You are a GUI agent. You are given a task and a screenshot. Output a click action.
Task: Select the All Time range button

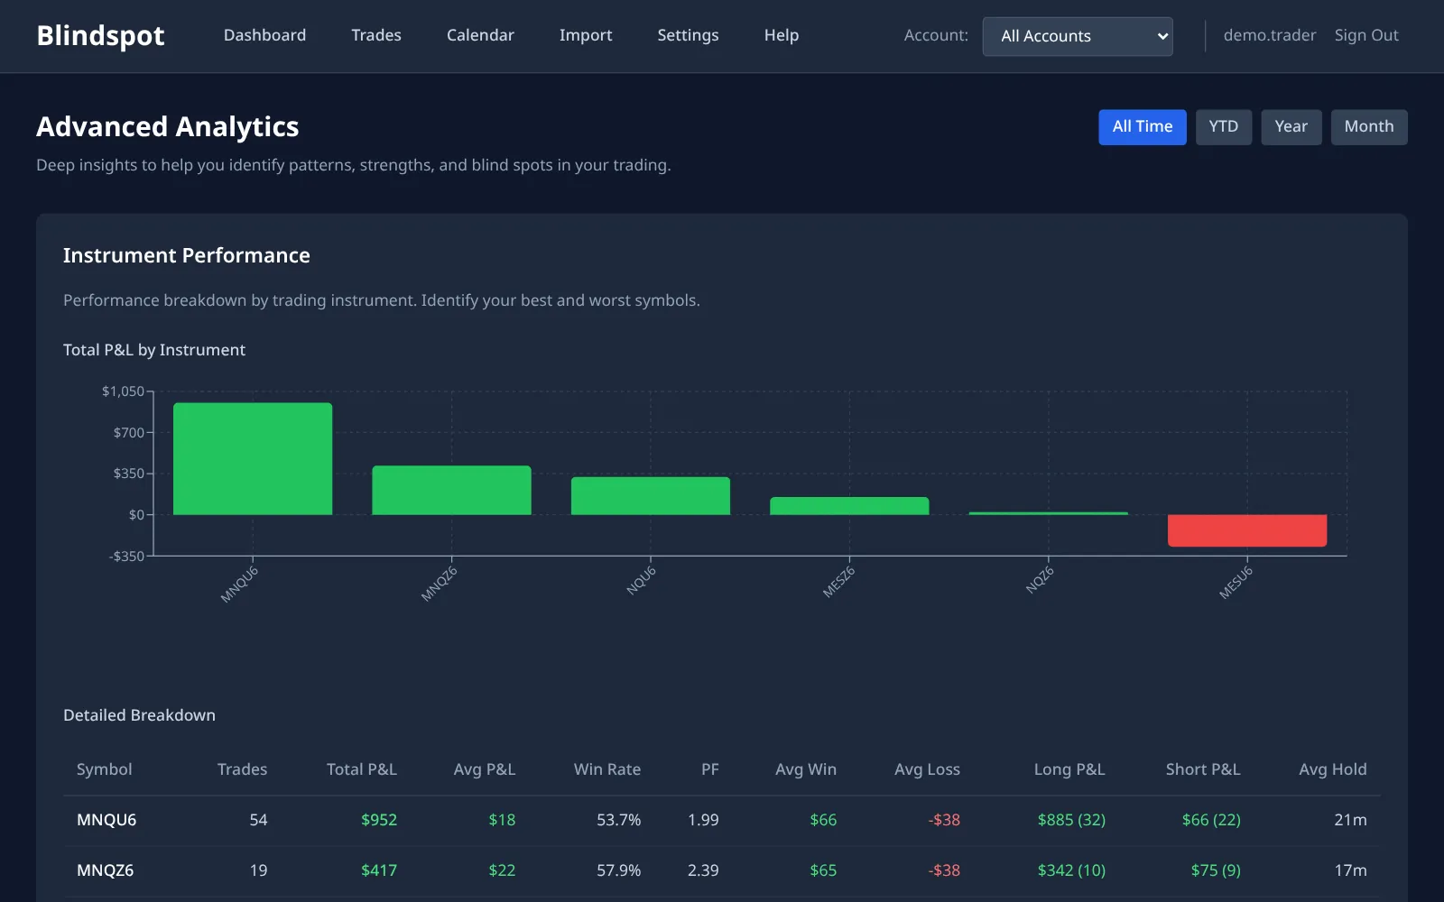[x=1143, y=127]
